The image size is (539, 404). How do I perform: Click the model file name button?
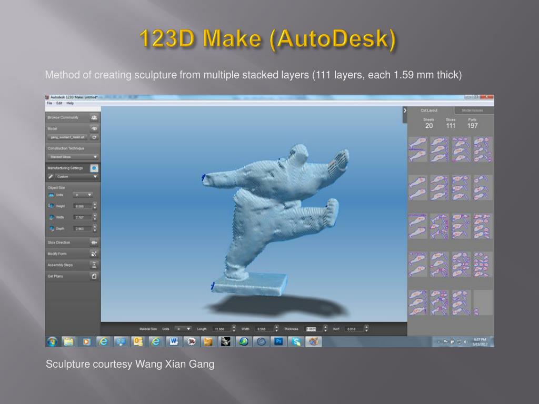point(68,137)
